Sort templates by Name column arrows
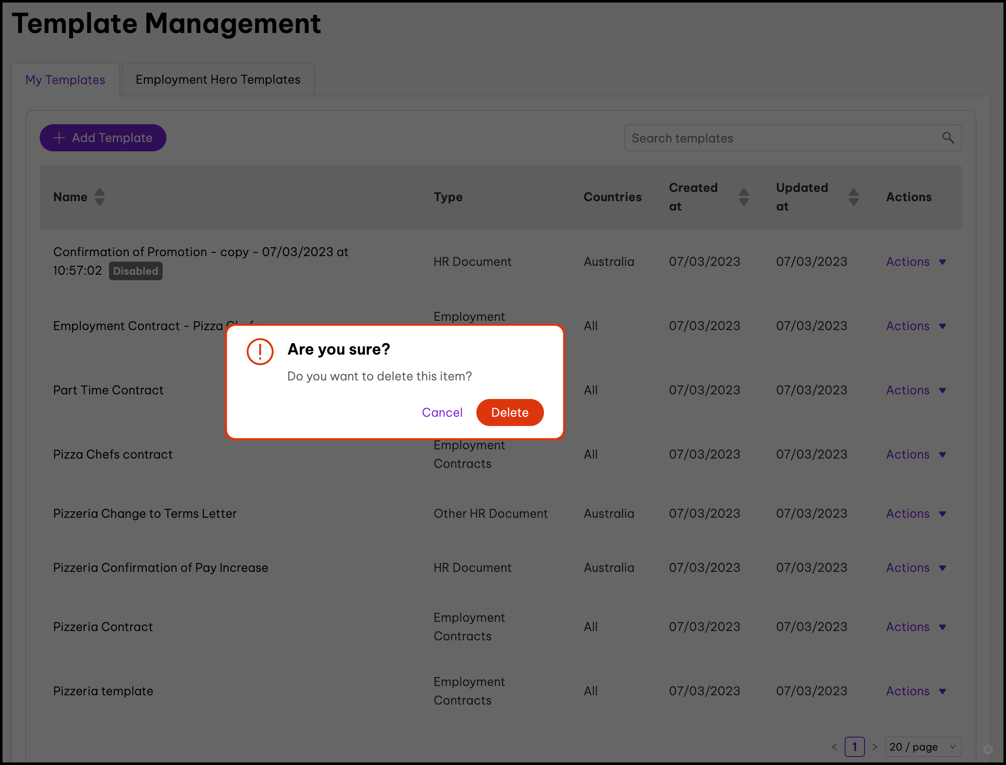The width and height of the screenshot is (1006, 765). pyautogui.click(x=100, y=197)
